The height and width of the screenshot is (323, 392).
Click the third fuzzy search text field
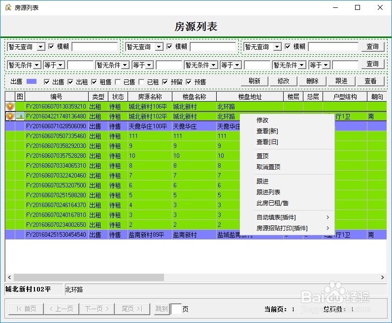333,46
